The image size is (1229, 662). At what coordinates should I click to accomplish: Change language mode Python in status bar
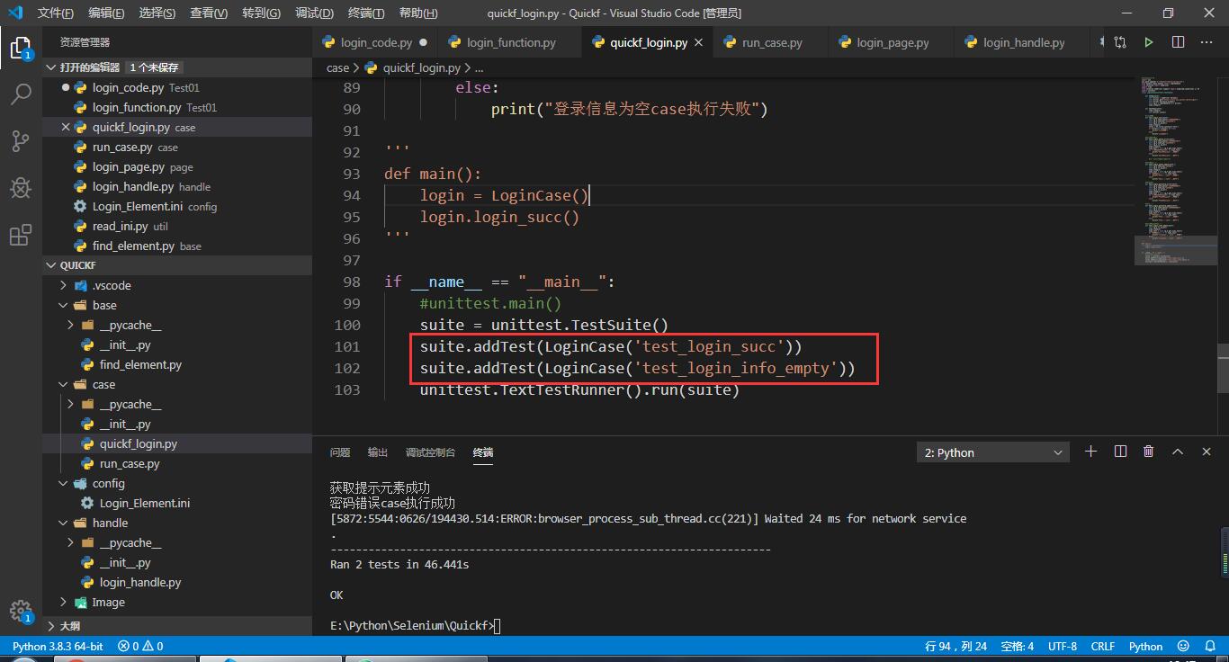point(1145,646)
